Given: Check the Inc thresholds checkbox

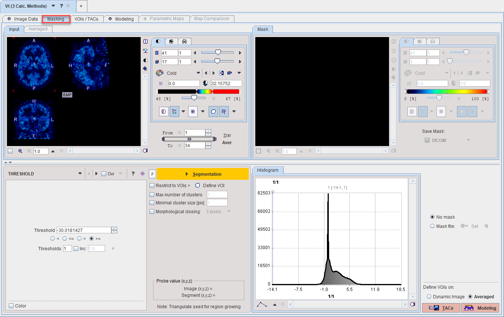Looking at the screenshot, I should coord(76,249).
